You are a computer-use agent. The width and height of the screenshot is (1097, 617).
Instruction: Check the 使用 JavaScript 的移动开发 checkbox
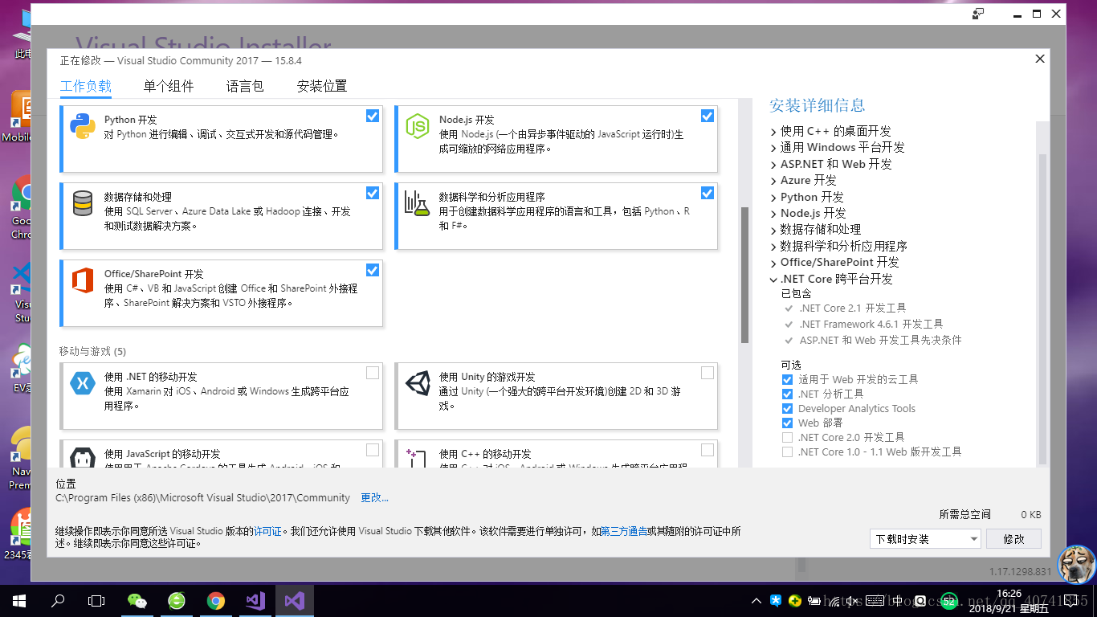[373, 450]
